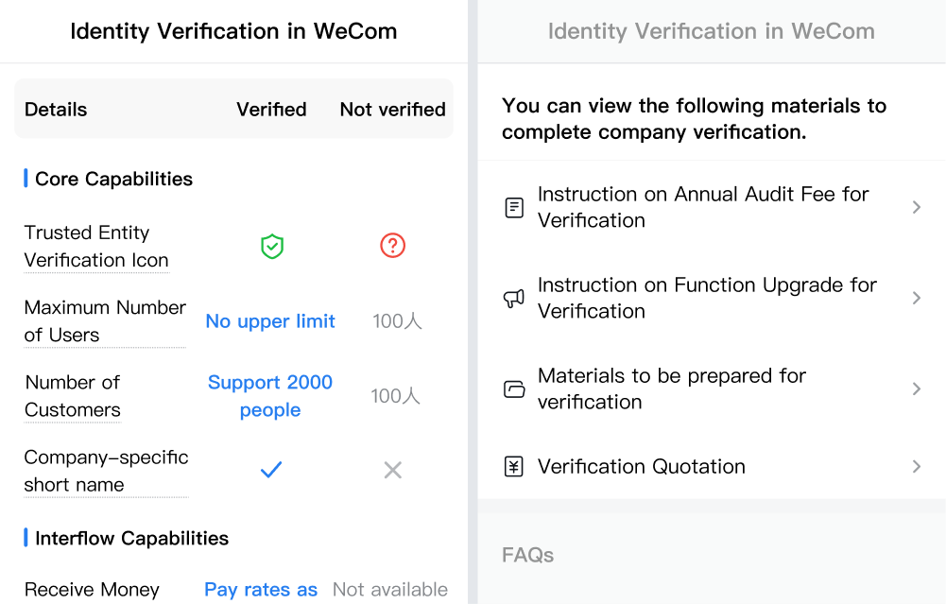Click the blue checkmark for company short name
946x604 pixels.
pyautogui.click(x=271, y=470)
